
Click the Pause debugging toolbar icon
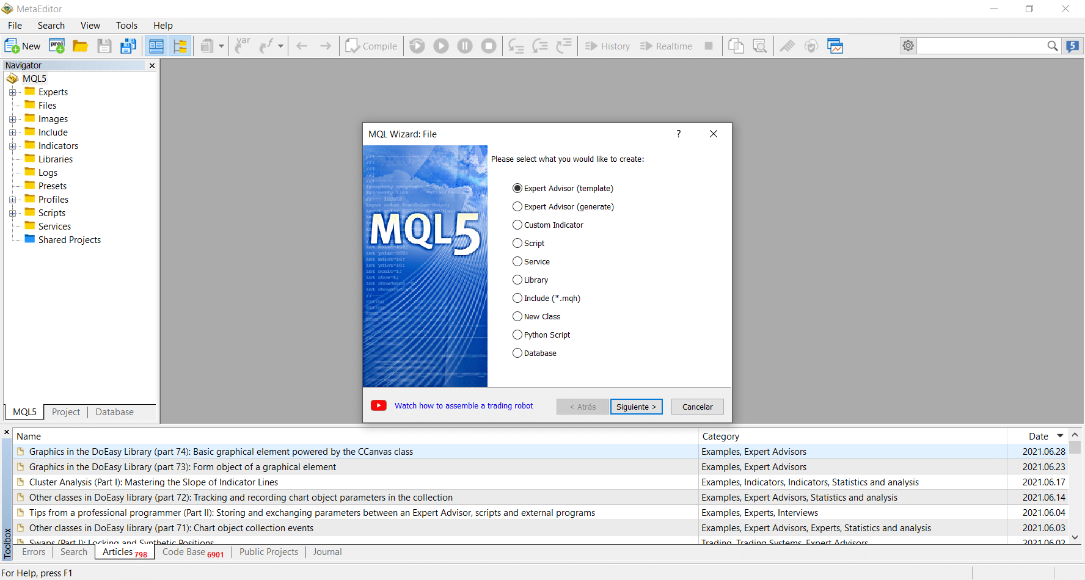(465, 46)
